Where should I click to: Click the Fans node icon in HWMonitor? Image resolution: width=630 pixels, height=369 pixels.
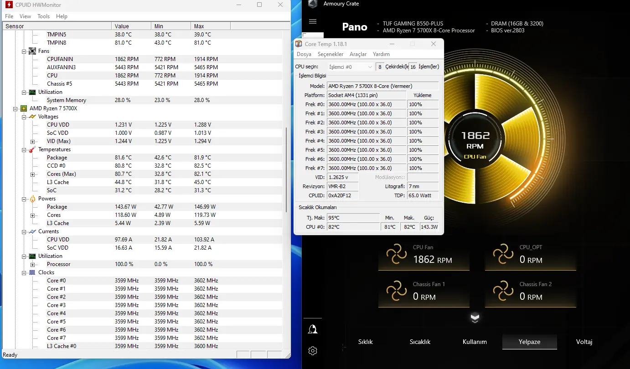32,51
